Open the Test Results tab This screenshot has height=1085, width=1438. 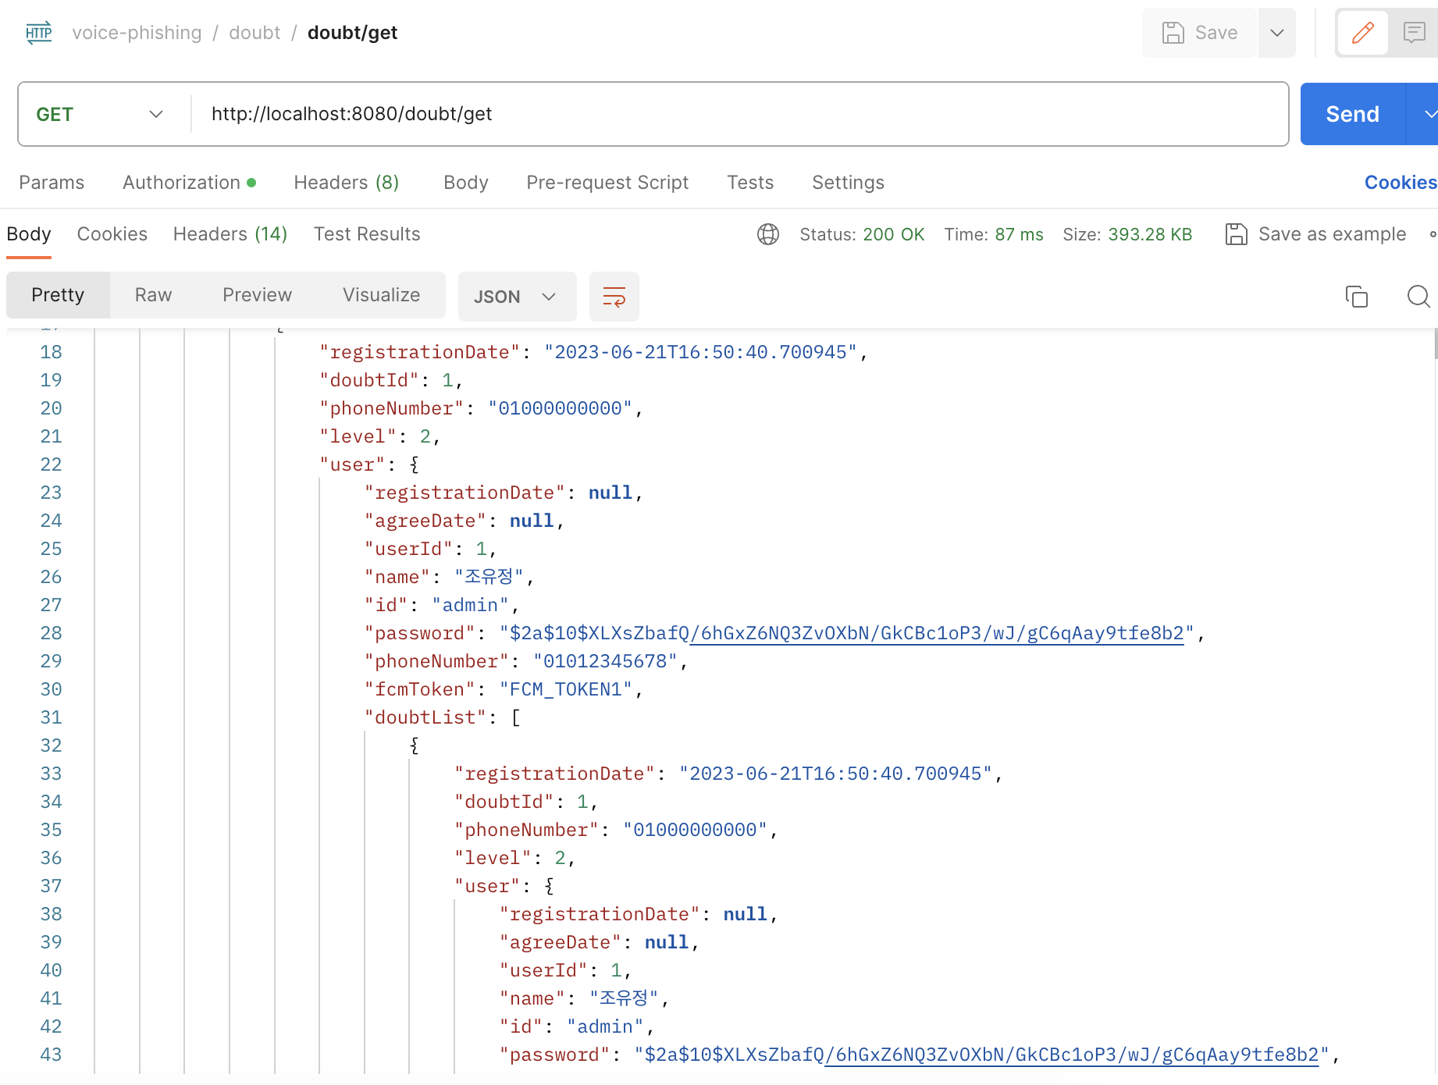367,234
